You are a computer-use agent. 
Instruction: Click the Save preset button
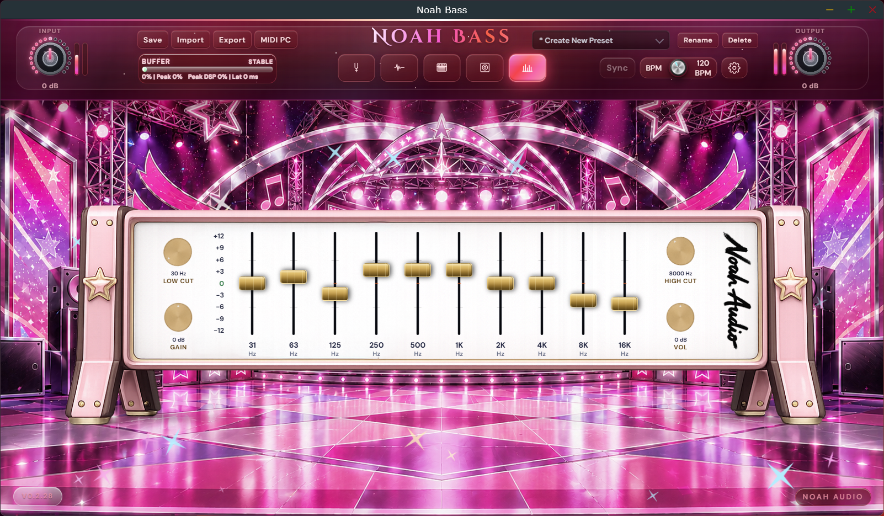click(x=153, y=40)
